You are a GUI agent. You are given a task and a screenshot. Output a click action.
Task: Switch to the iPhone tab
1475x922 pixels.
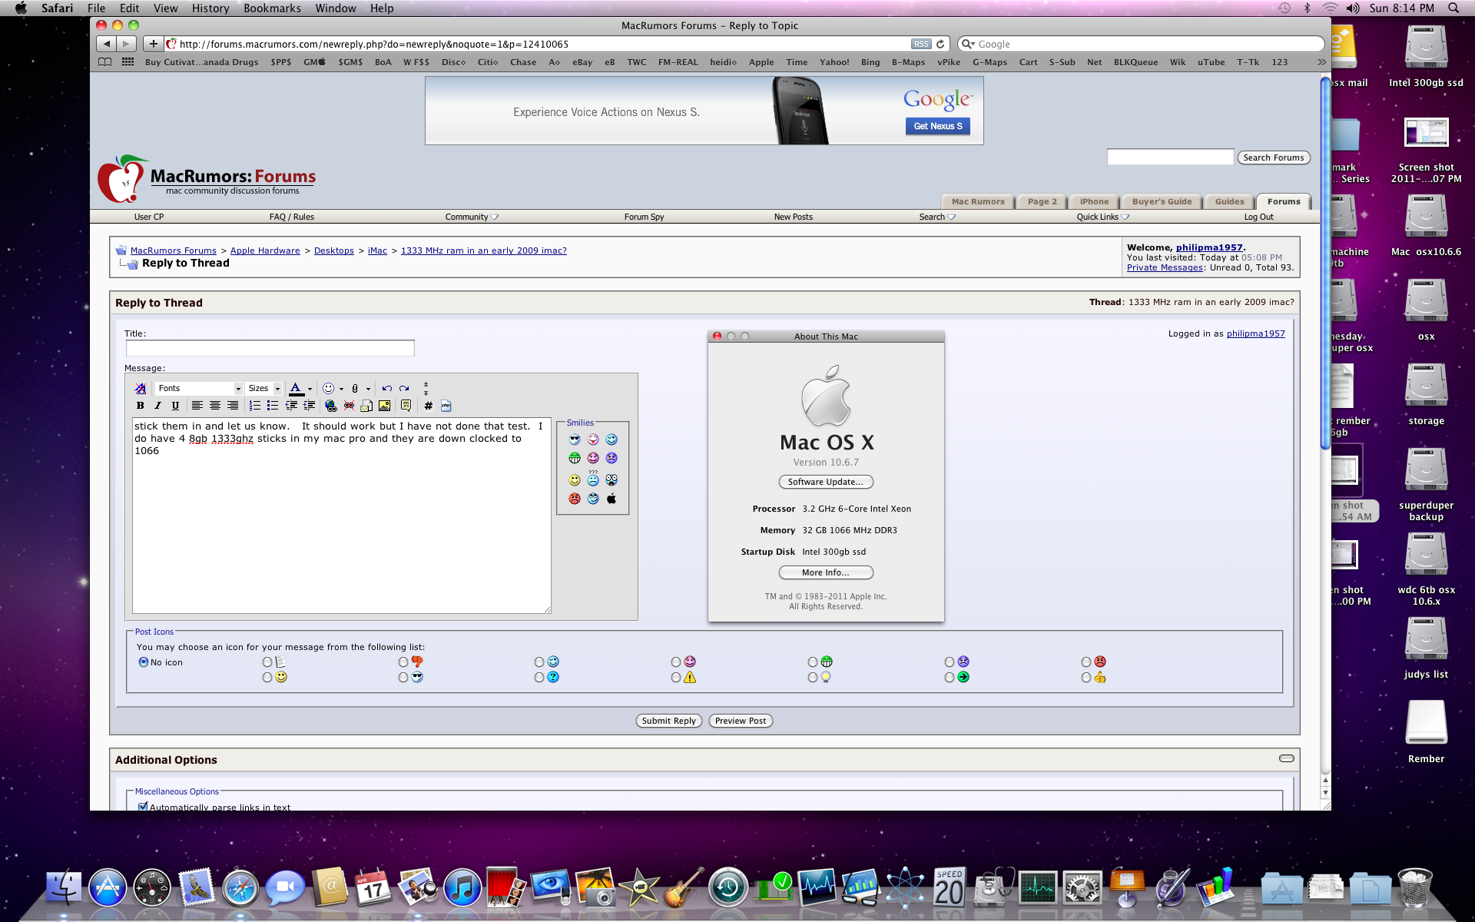pos(1094,201)
